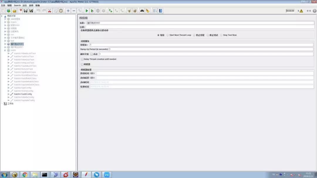Paste an element with the clipboard icon
Viewport: 317px width, 178px height.
(60, 11)
